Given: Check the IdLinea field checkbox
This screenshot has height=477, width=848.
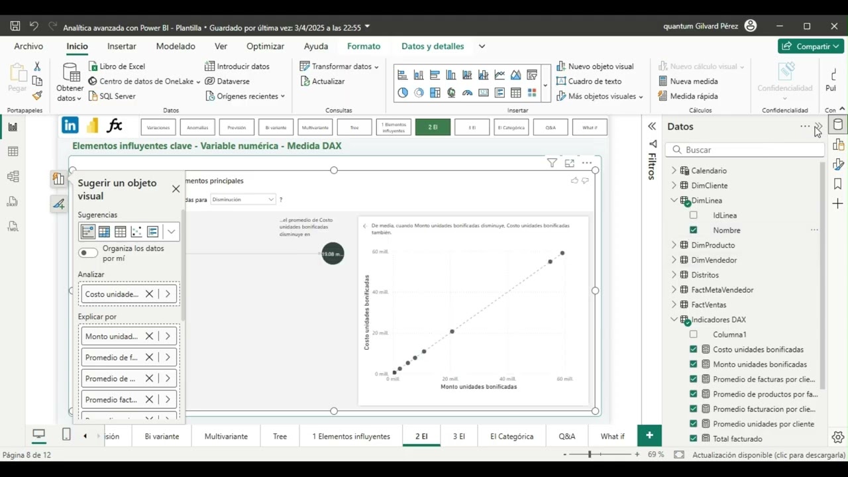Looking at the screenshot, I should (x=694, y=215).
